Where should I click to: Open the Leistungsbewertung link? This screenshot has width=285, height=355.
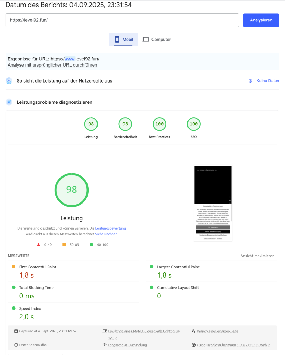point(110,228)
